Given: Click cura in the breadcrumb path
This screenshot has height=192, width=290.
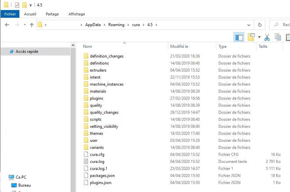Looking at the screenshot, I should [x=136, y=25].
